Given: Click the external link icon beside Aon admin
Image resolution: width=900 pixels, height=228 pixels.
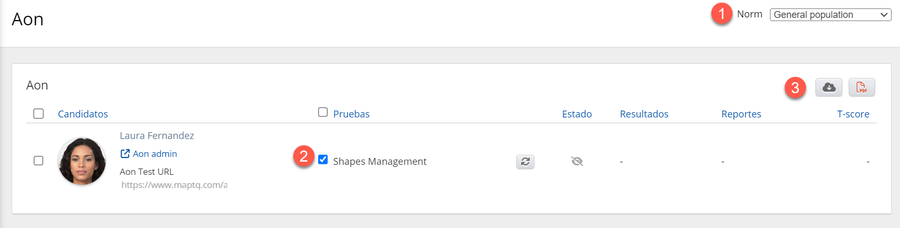Looking at the screenshot, I should [125, 154].
